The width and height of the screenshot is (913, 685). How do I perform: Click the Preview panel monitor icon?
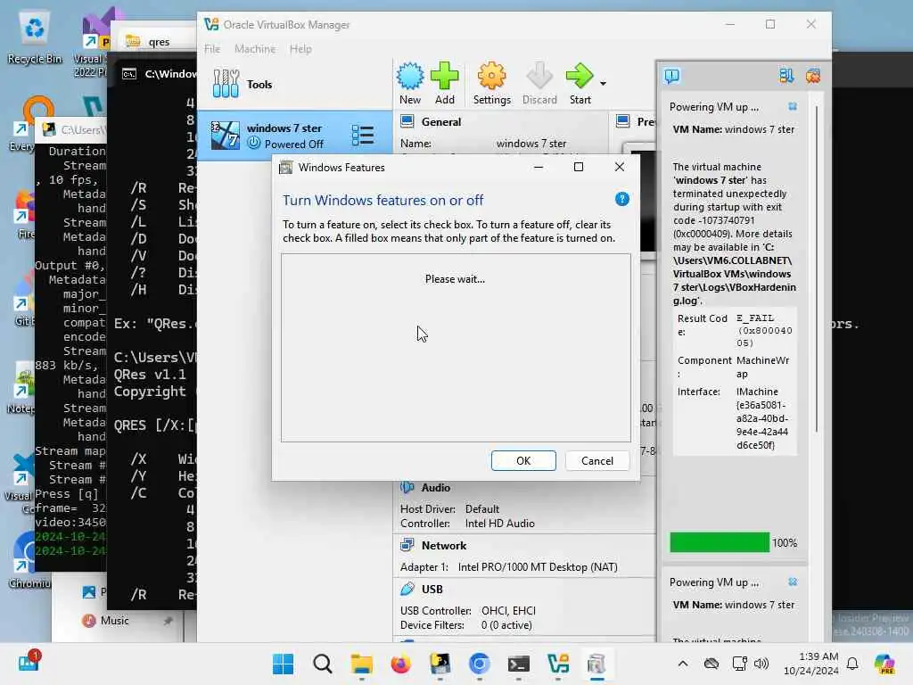(x=623, y=121)
